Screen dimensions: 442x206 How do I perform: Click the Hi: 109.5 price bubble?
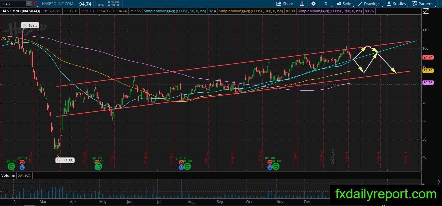click(x=30, y=25)
